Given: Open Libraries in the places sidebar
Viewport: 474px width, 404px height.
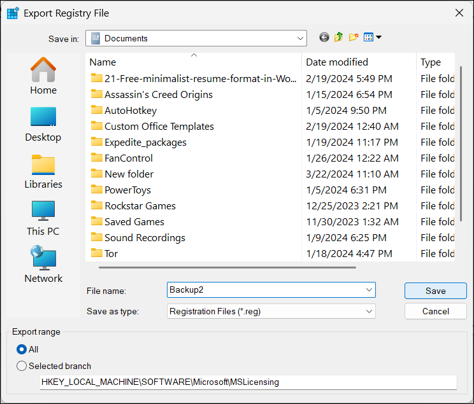Looking at the screenshot, I should (x=43, y=171).
